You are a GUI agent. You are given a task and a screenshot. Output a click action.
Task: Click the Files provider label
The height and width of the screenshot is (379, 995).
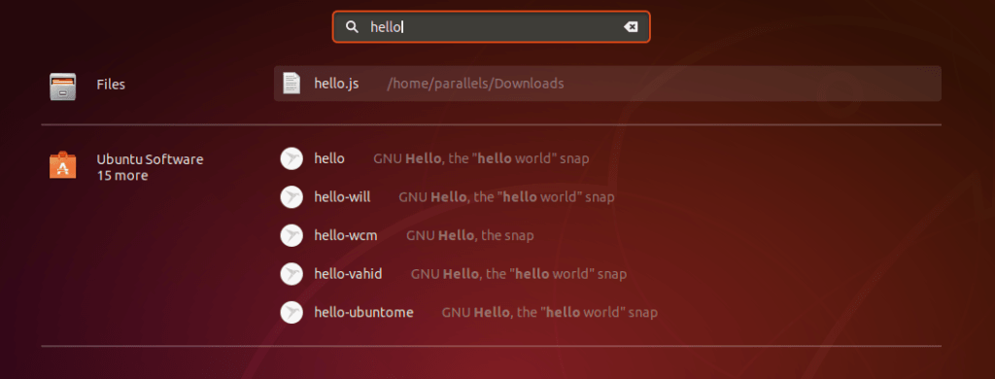point(111,85)
